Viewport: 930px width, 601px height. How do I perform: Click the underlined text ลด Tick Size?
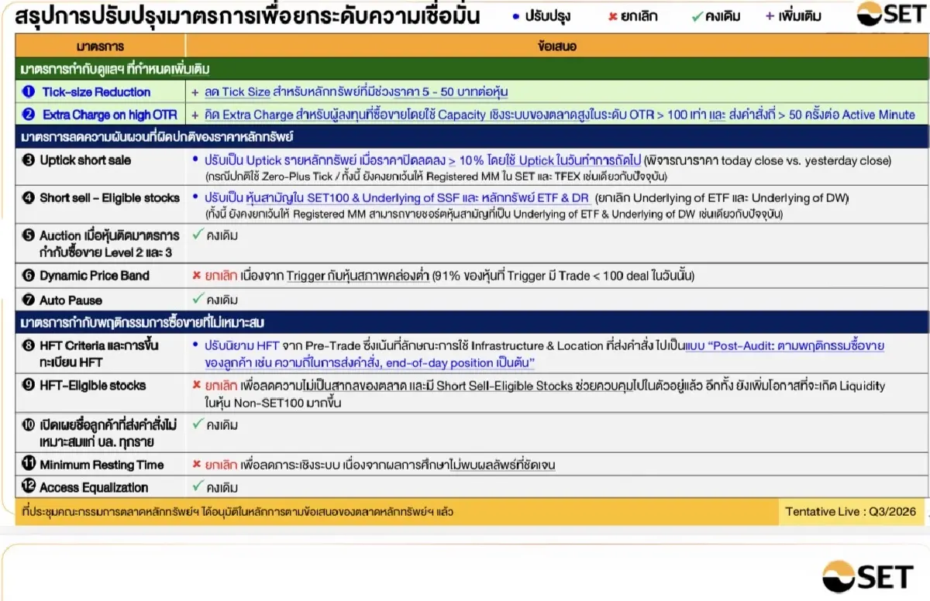237,92
